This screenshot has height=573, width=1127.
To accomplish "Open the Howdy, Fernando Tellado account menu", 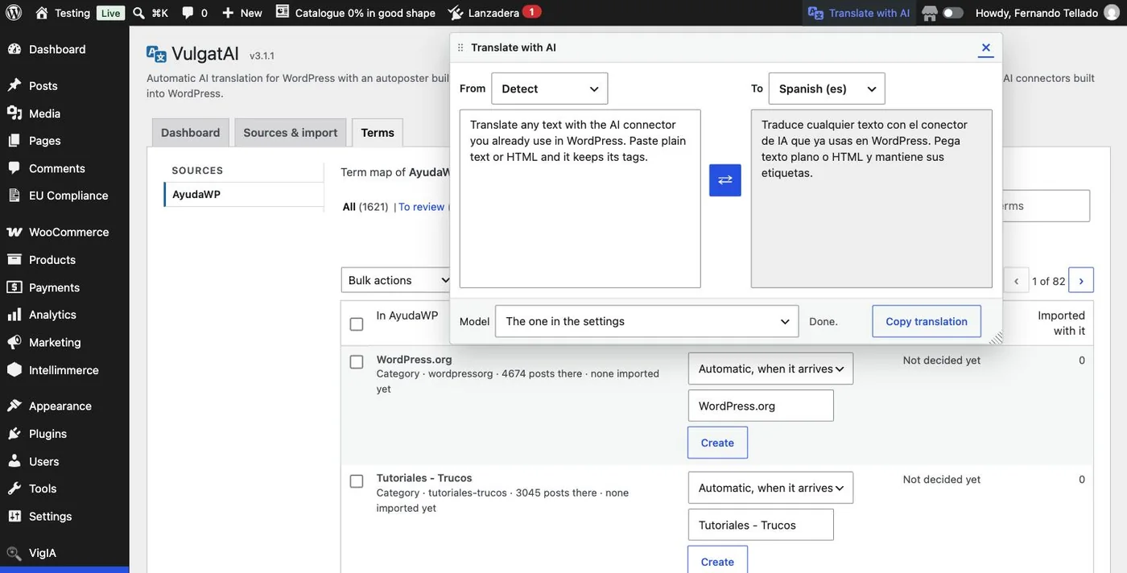I will 1046,13.
